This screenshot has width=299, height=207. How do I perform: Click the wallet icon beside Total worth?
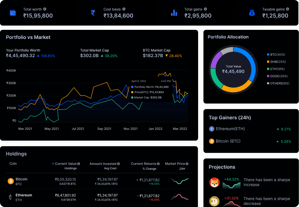pyautogui.click(x=12, y=13)
